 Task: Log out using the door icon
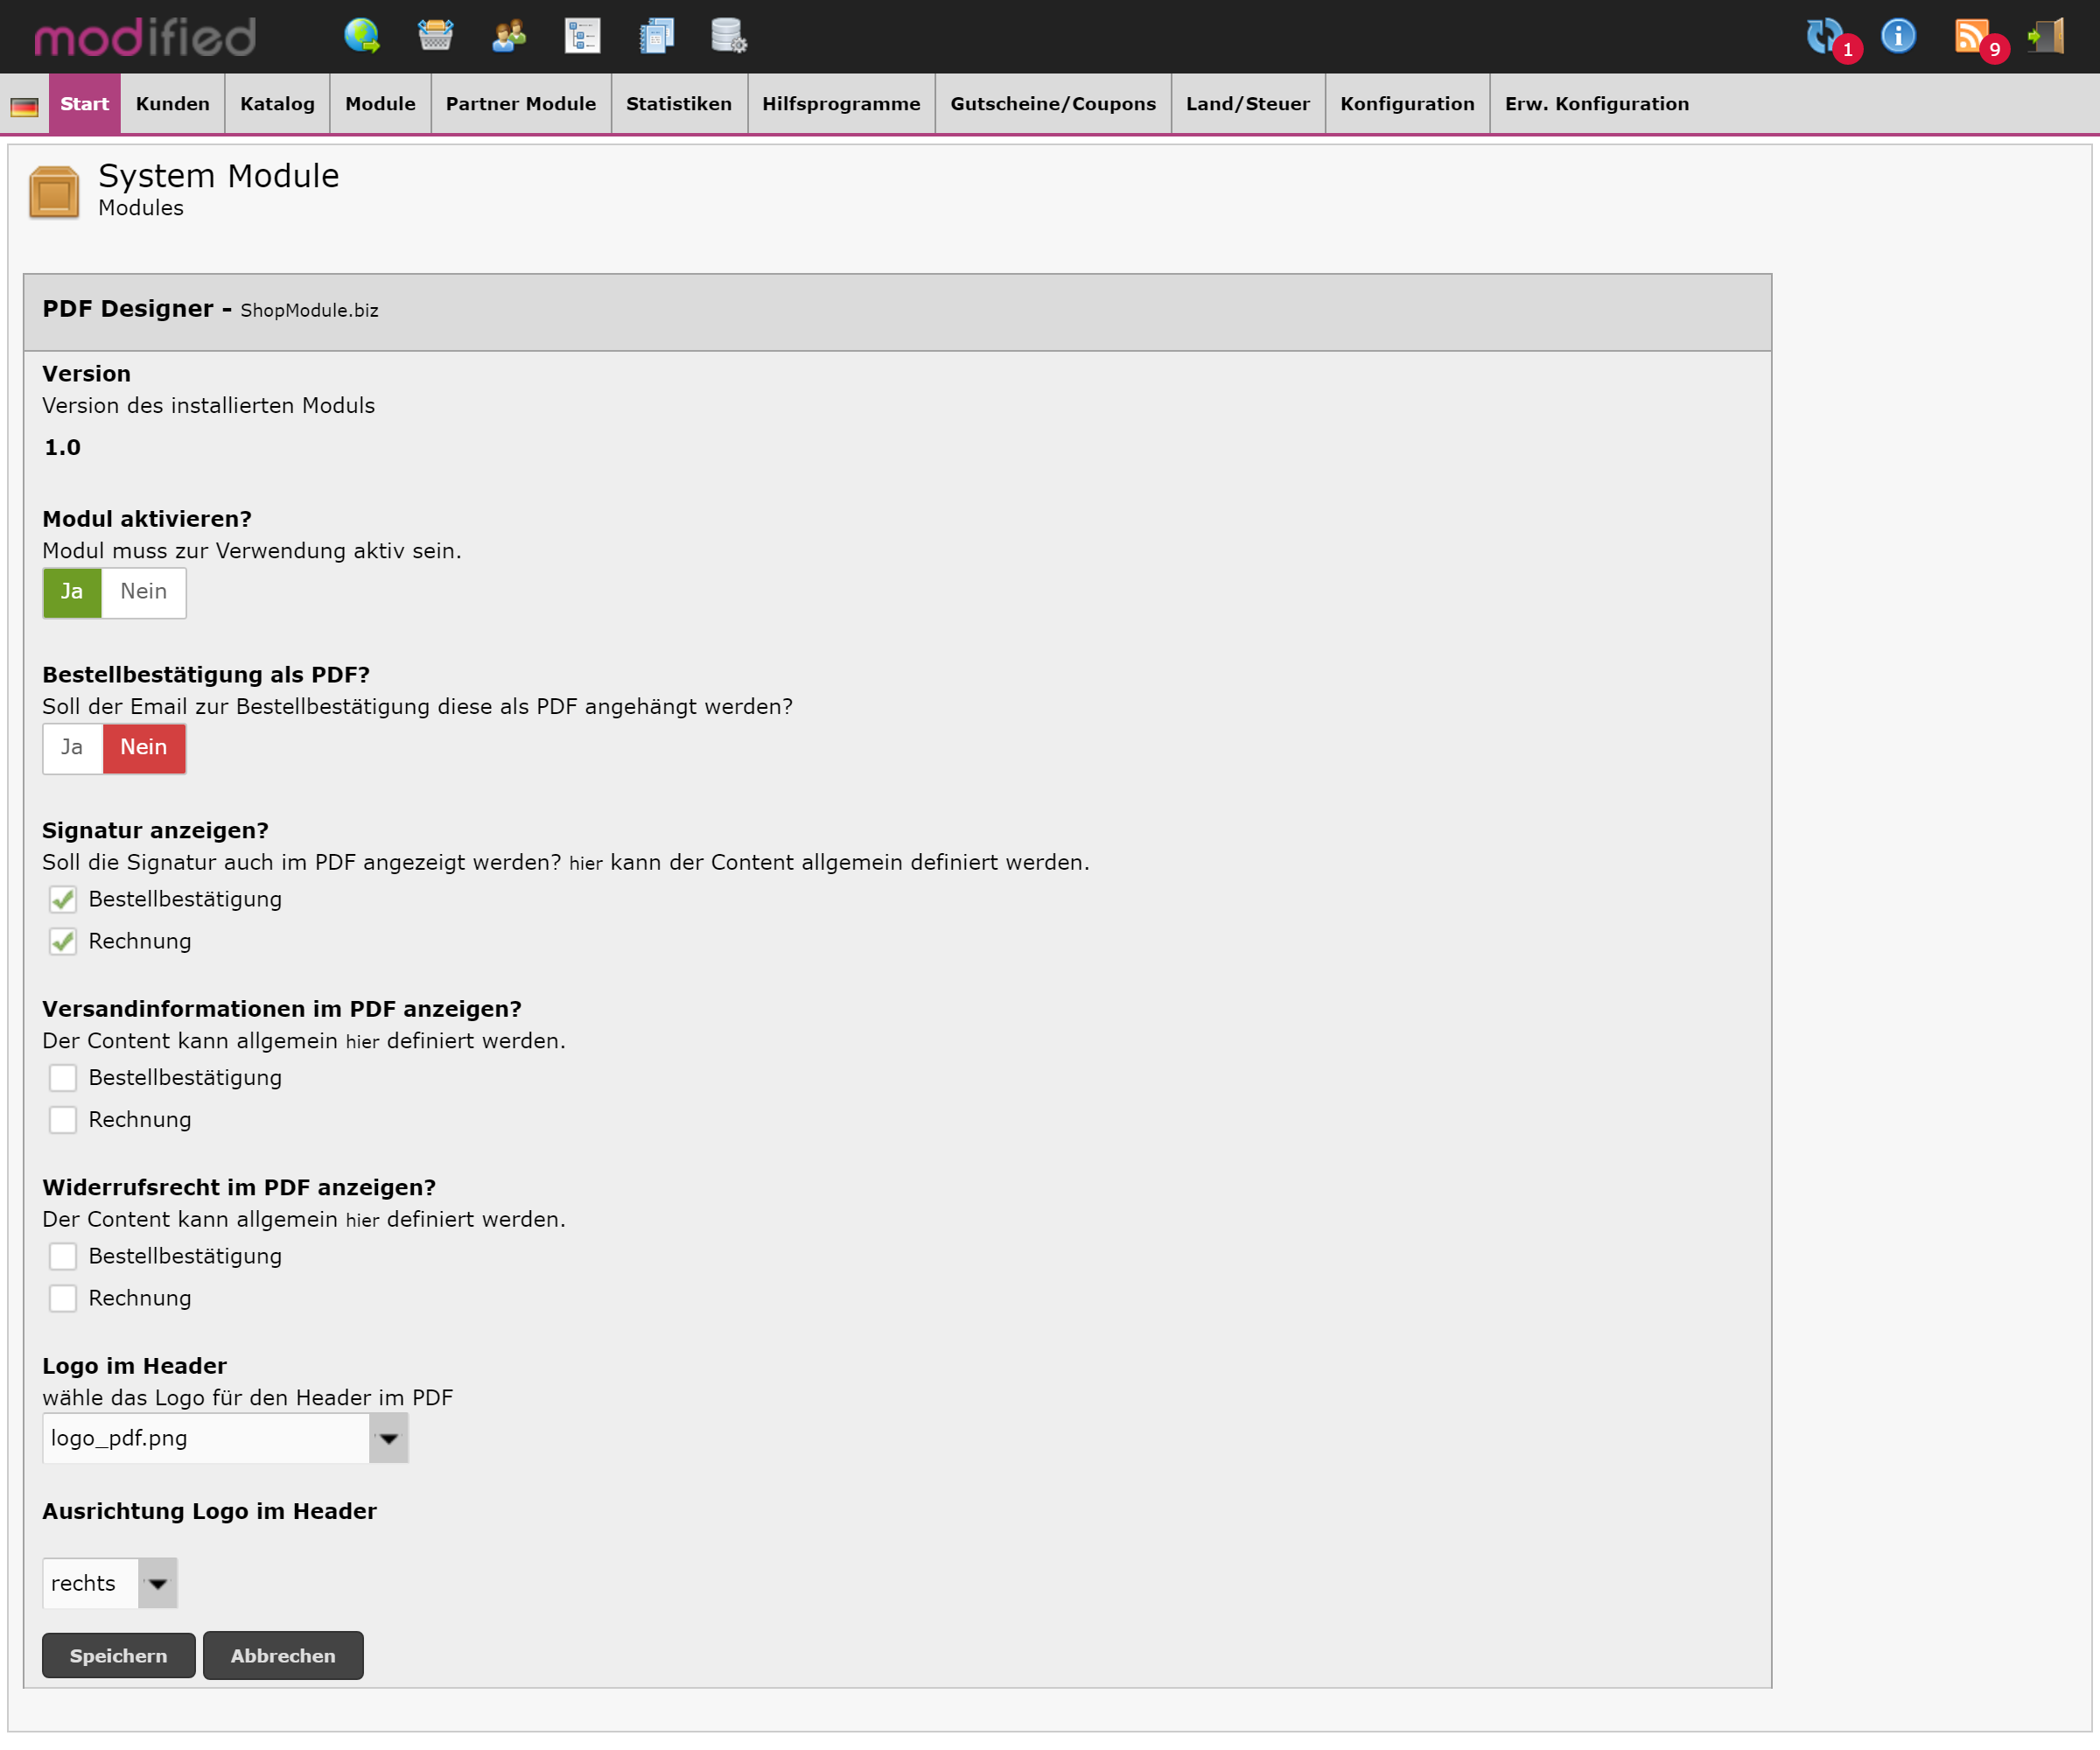(2046, 36)
